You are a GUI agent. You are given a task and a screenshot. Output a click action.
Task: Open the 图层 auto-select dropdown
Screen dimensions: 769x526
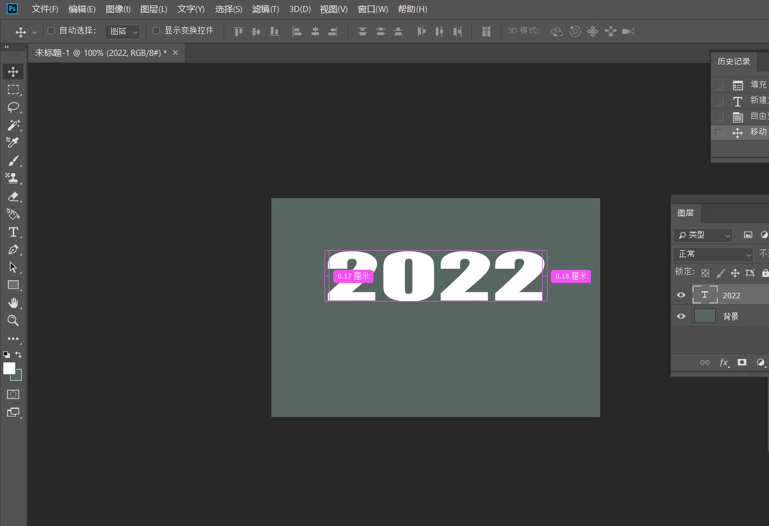tap(122, 32)
